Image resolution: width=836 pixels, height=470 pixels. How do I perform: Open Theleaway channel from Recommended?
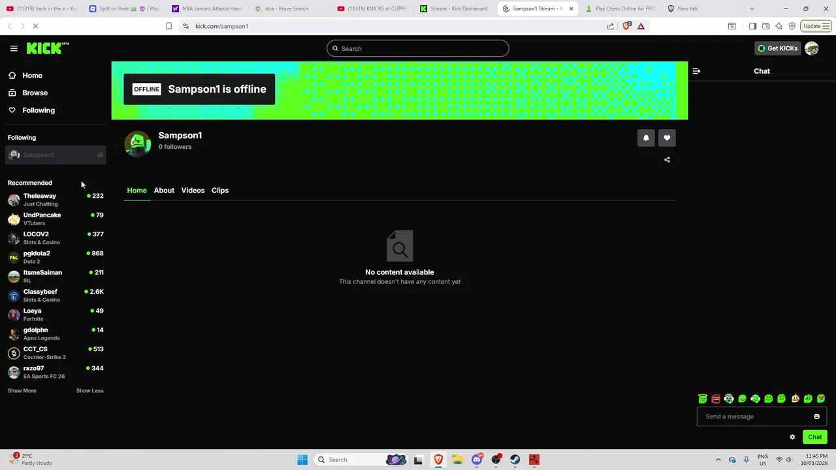(56, 200)
